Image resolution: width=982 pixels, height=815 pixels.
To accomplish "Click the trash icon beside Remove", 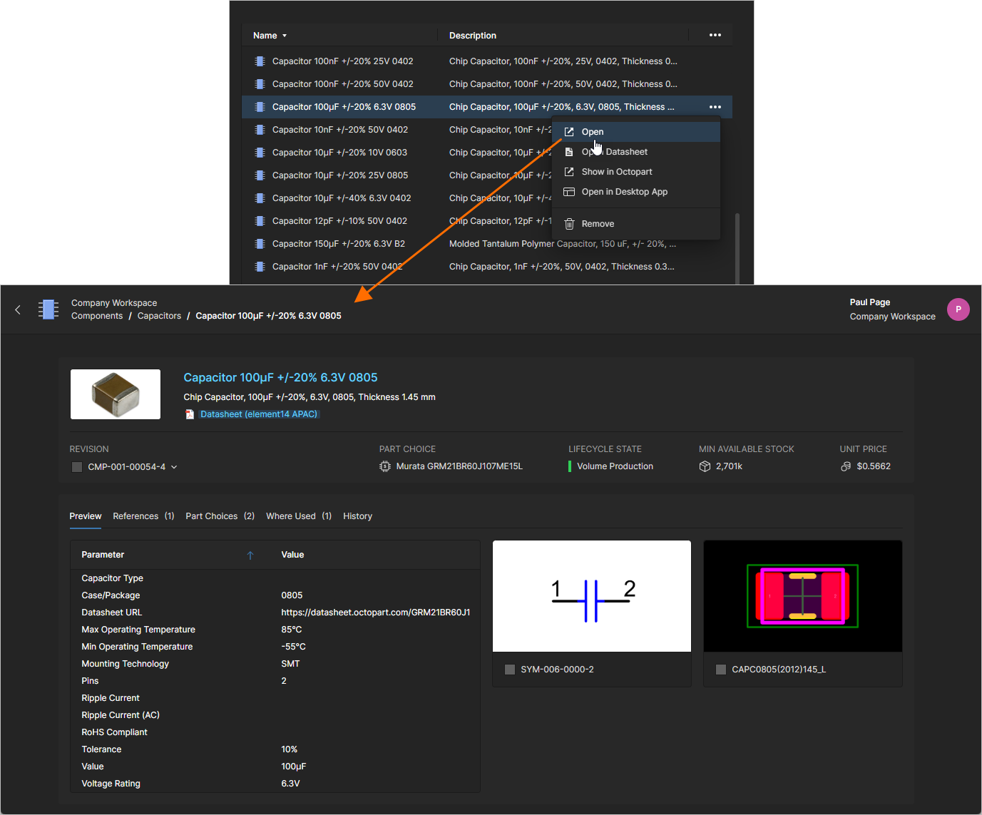I will point(569,224).
